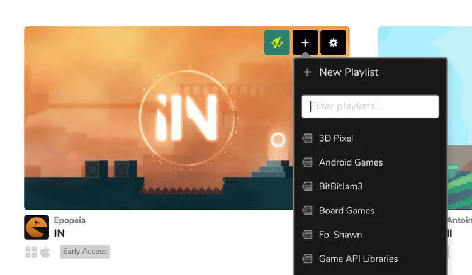Click the Apple platform icon
Screen dimensions: 472x275
point(45,252)
